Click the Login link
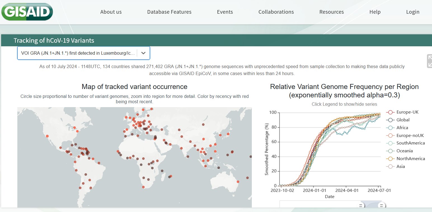432x212 pixels. click(x=413, y=12)
